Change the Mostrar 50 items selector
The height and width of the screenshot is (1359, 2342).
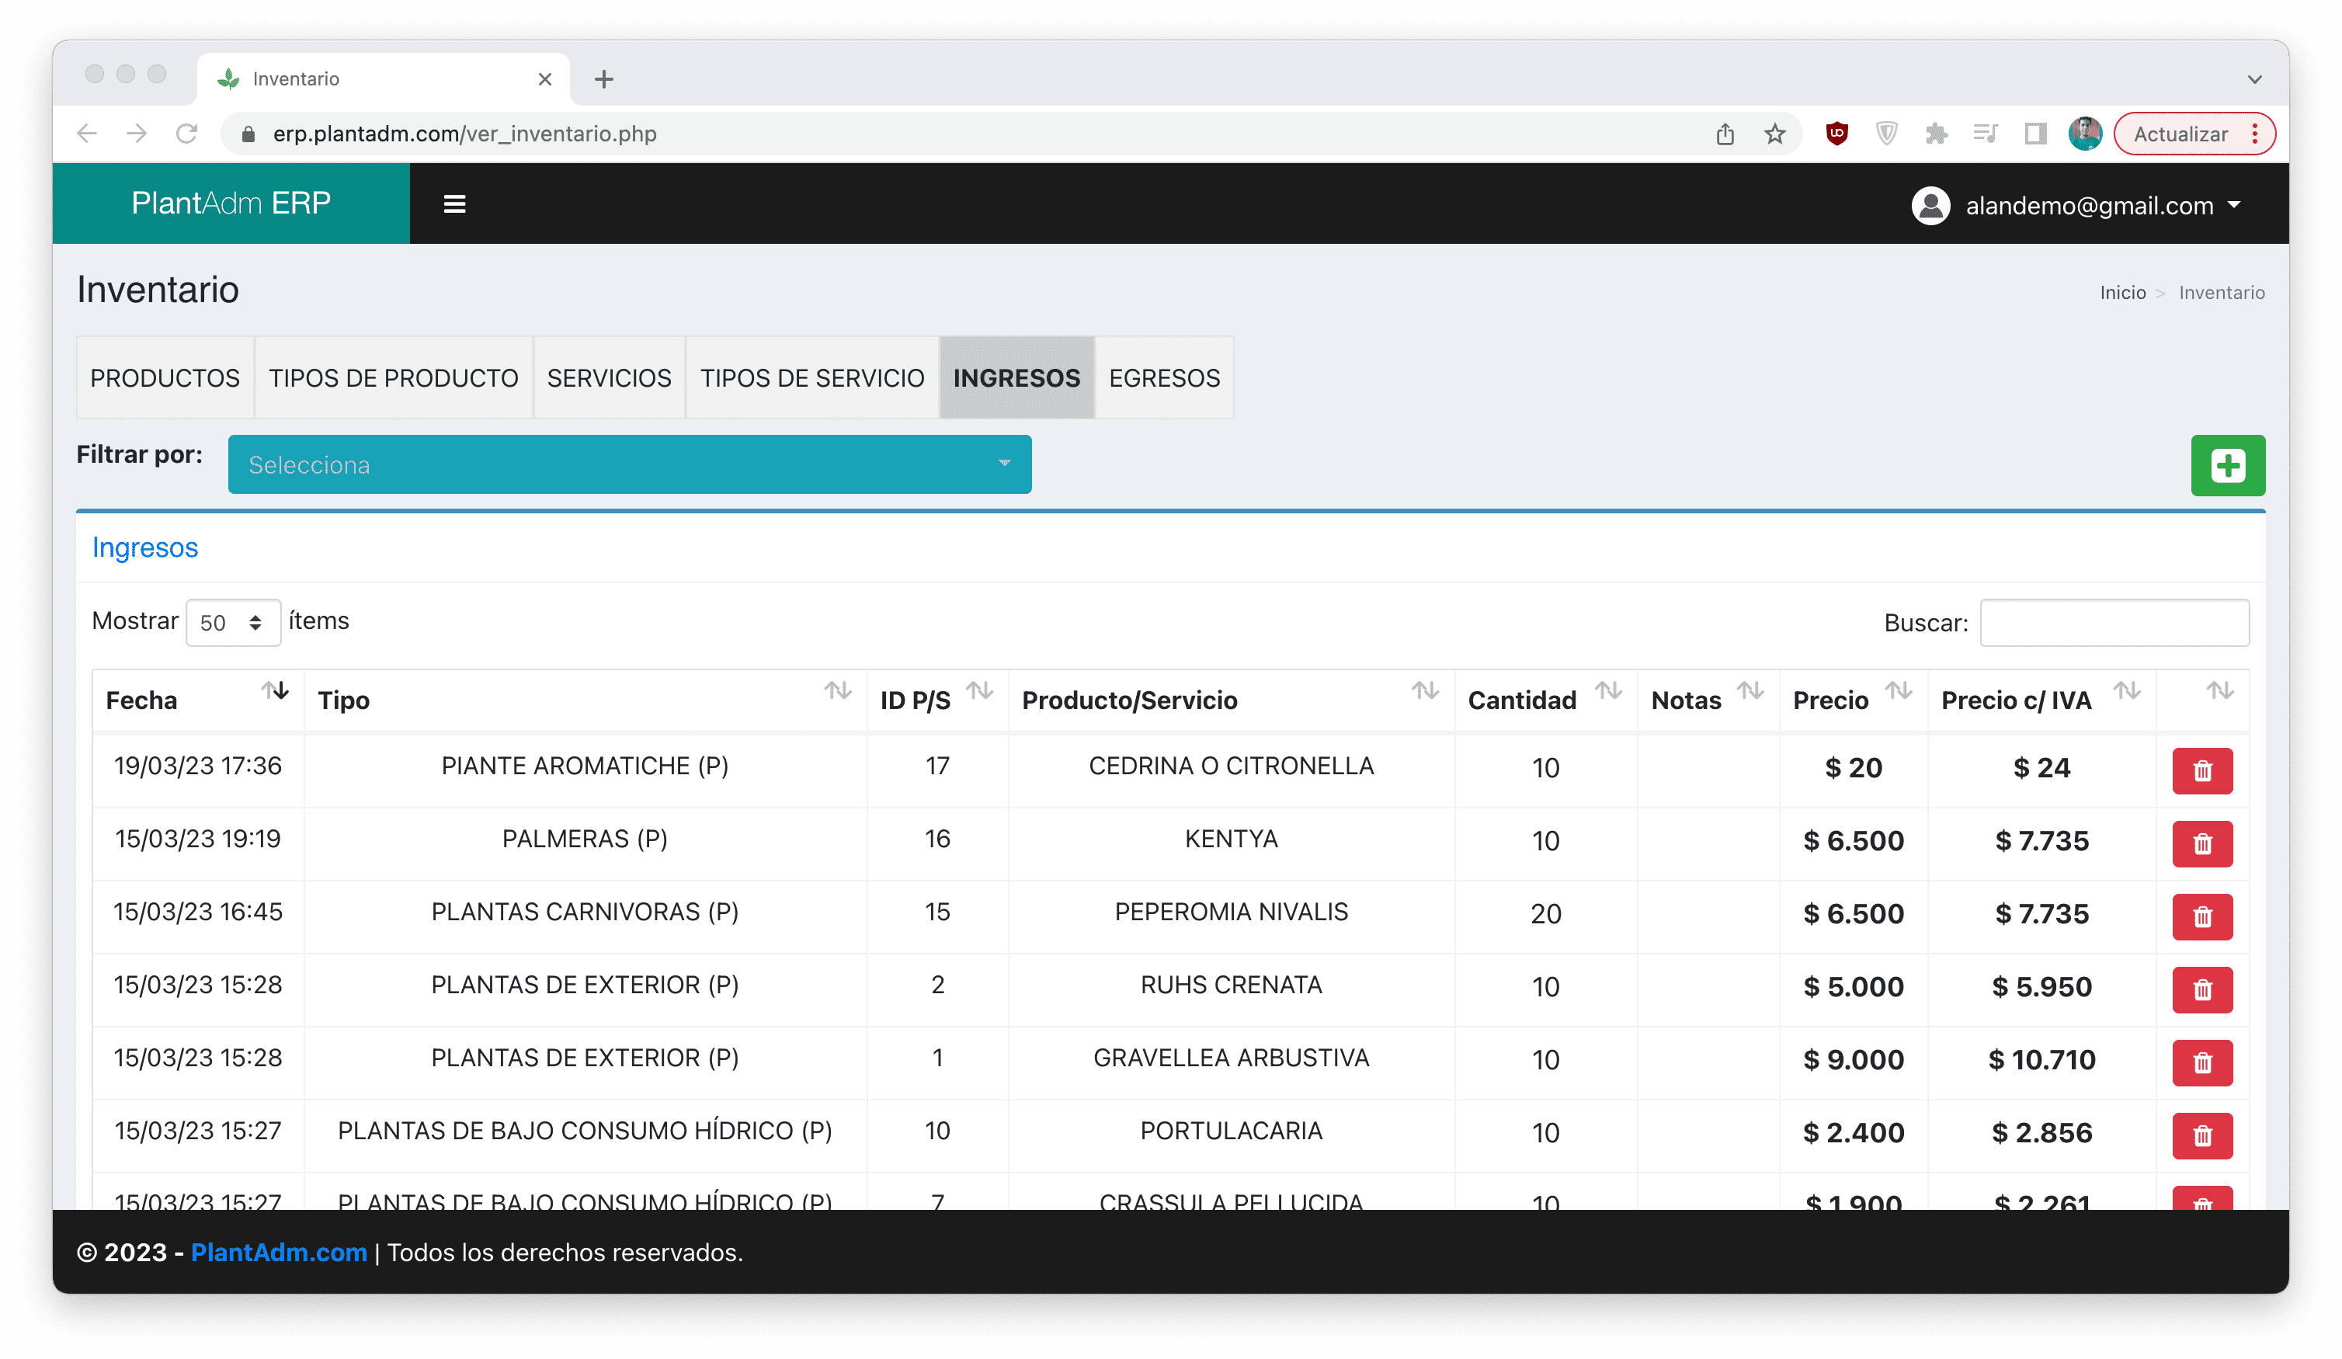[232, 623]
